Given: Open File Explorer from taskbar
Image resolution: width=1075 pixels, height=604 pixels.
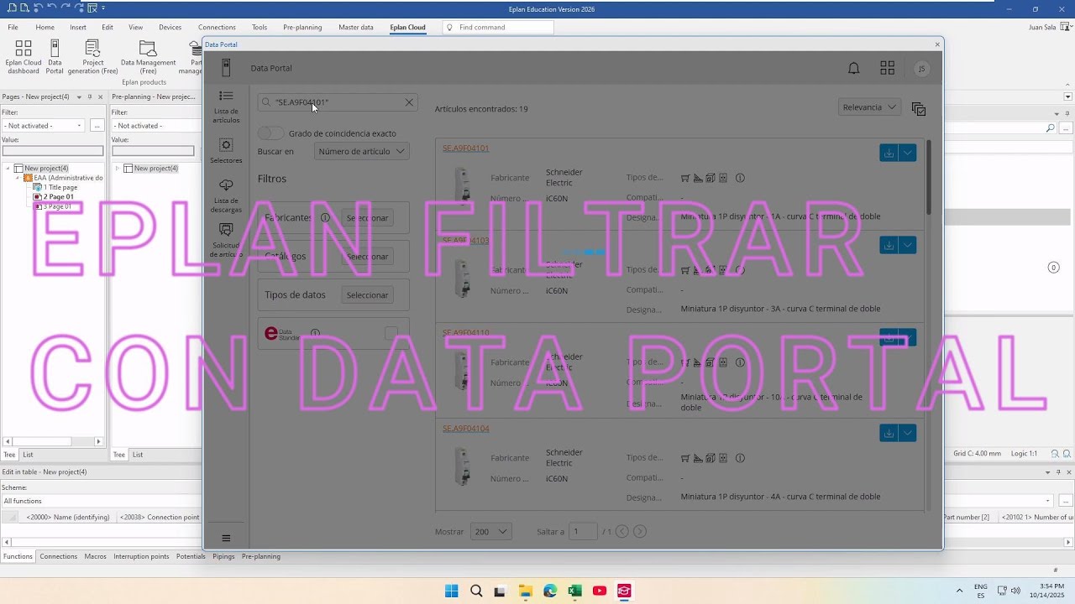Looking at the screenshot, I should (525, 591).
